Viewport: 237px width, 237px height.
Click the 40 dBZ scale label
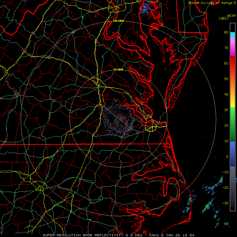tap(226, 95)
